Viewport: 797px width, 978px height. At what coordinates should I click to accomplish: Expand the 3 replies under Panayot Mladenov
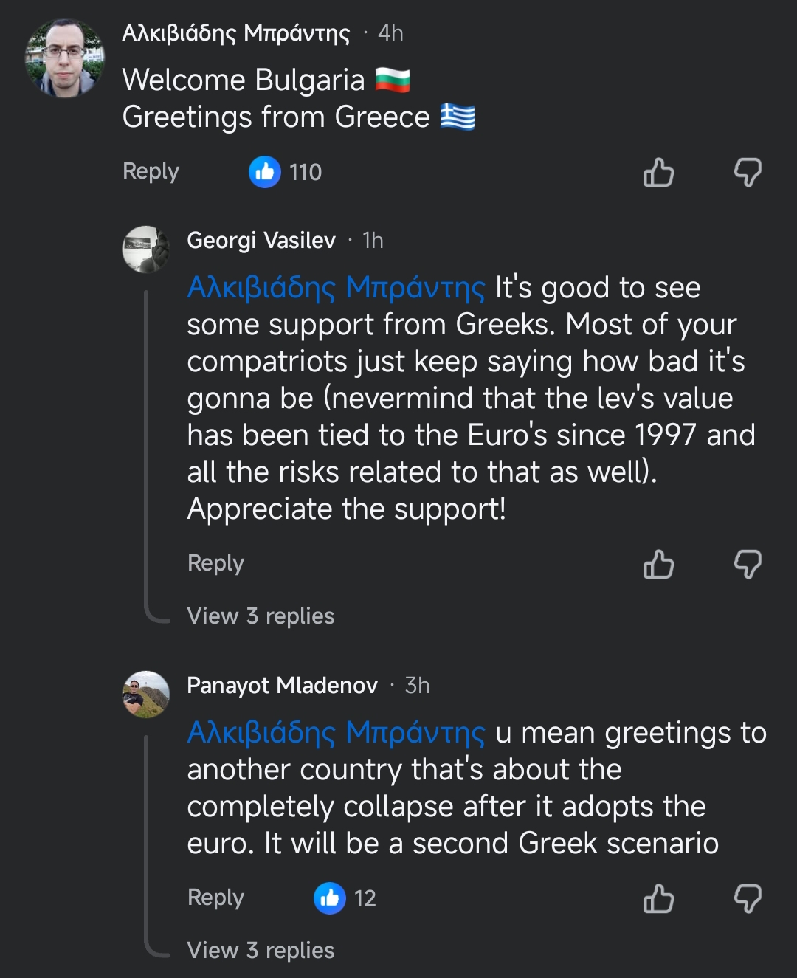tap(261, 951)
